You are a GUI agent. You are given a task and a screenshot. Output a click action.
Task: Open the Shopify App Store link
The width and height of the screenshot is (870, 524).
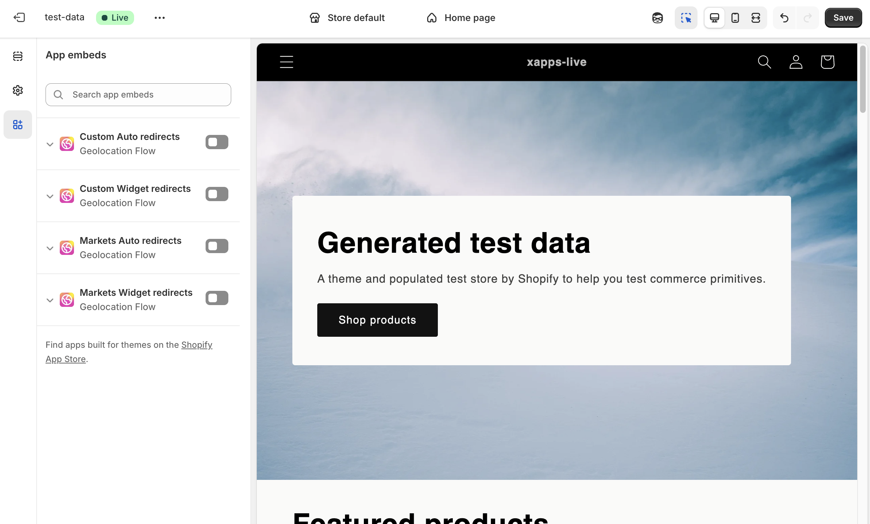pos(197,345)
